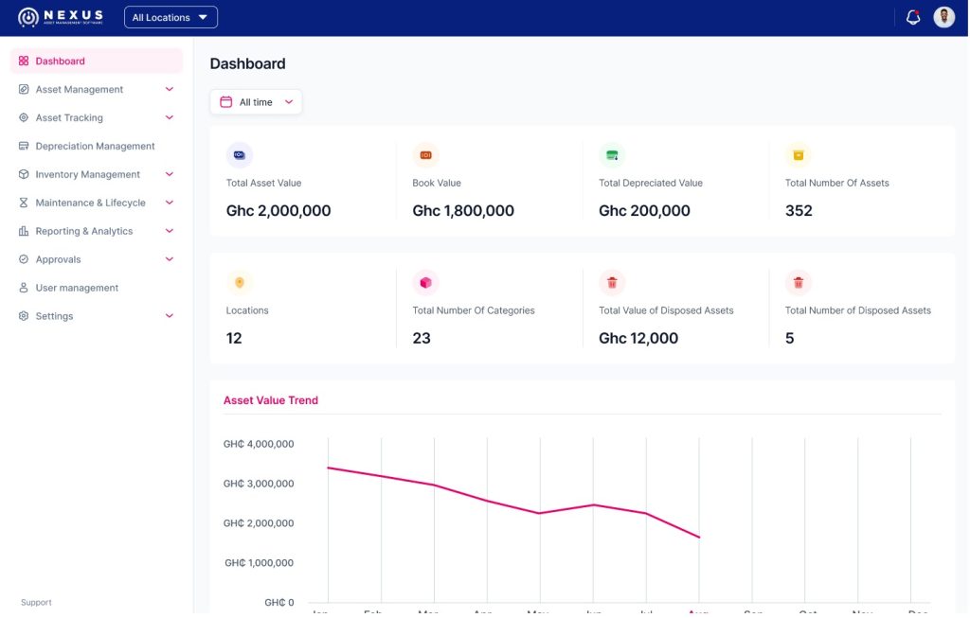Screen dimensions: 970x618
Task: Click the Locations pin icon
Action: pyautogui.click(x=239, y=282)
